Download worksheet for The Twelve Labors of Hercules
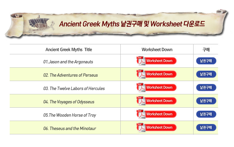The width and height of the screenshot is (234, 147). (x=156, y=87)
